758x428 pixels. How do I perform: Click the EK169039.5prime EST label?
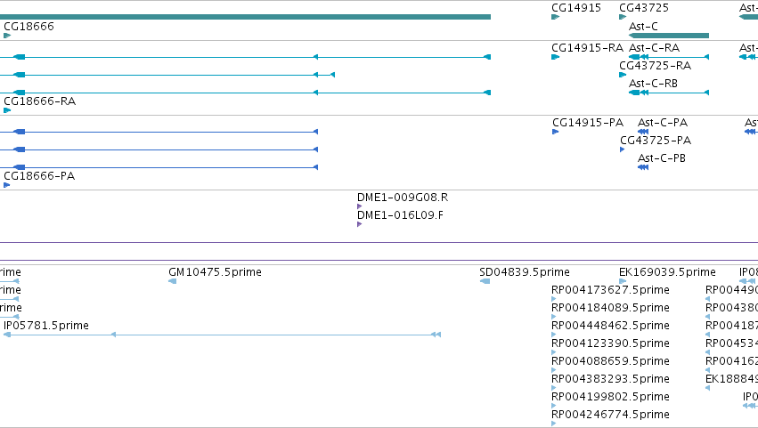point(667,272)
